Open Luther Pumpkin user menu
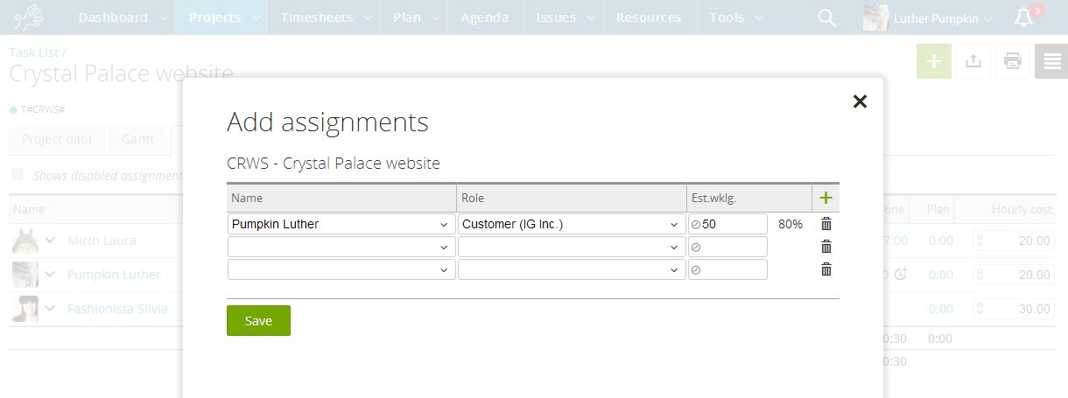 [x=943, y=18]
